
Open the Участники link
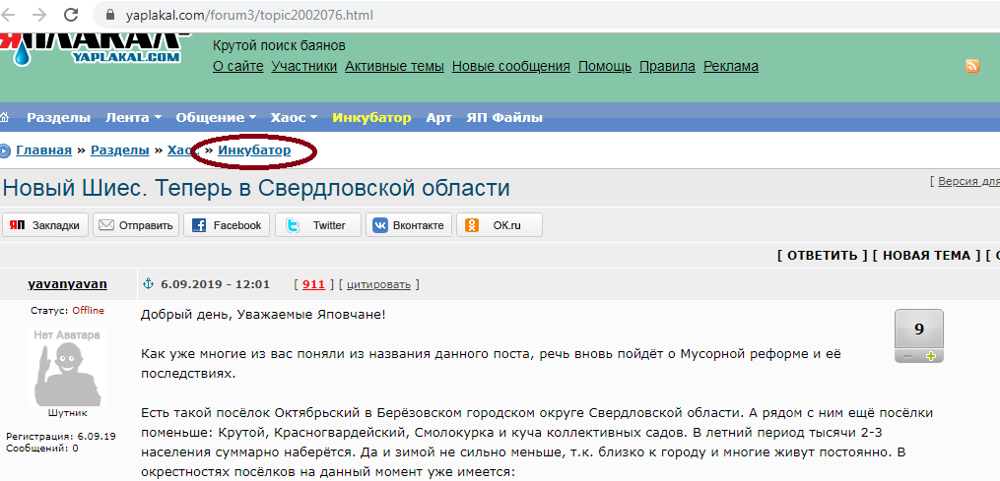[304, 66]
